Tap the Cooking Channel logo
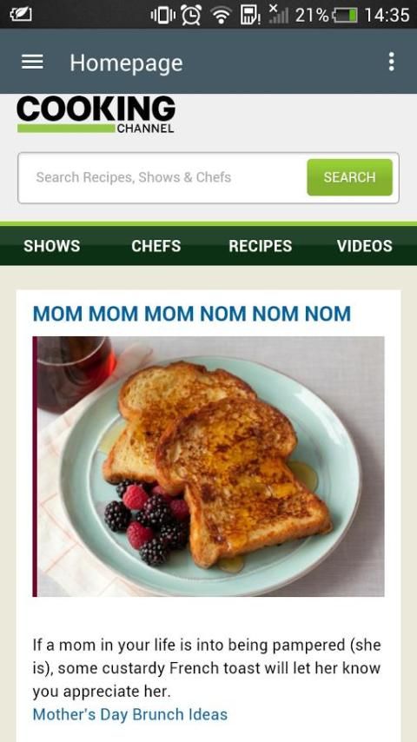This screenshot has width=417, height=742. (96, 115)
